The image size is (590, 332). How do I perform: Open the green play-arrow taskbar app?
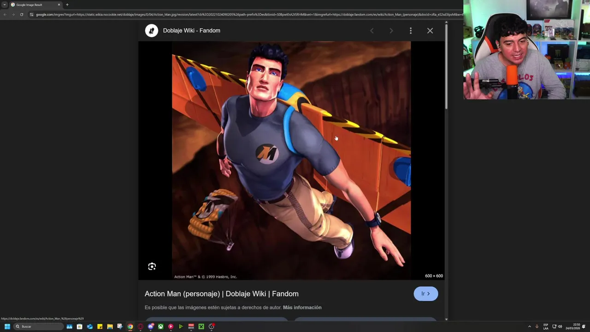click(x=181, y=326)
